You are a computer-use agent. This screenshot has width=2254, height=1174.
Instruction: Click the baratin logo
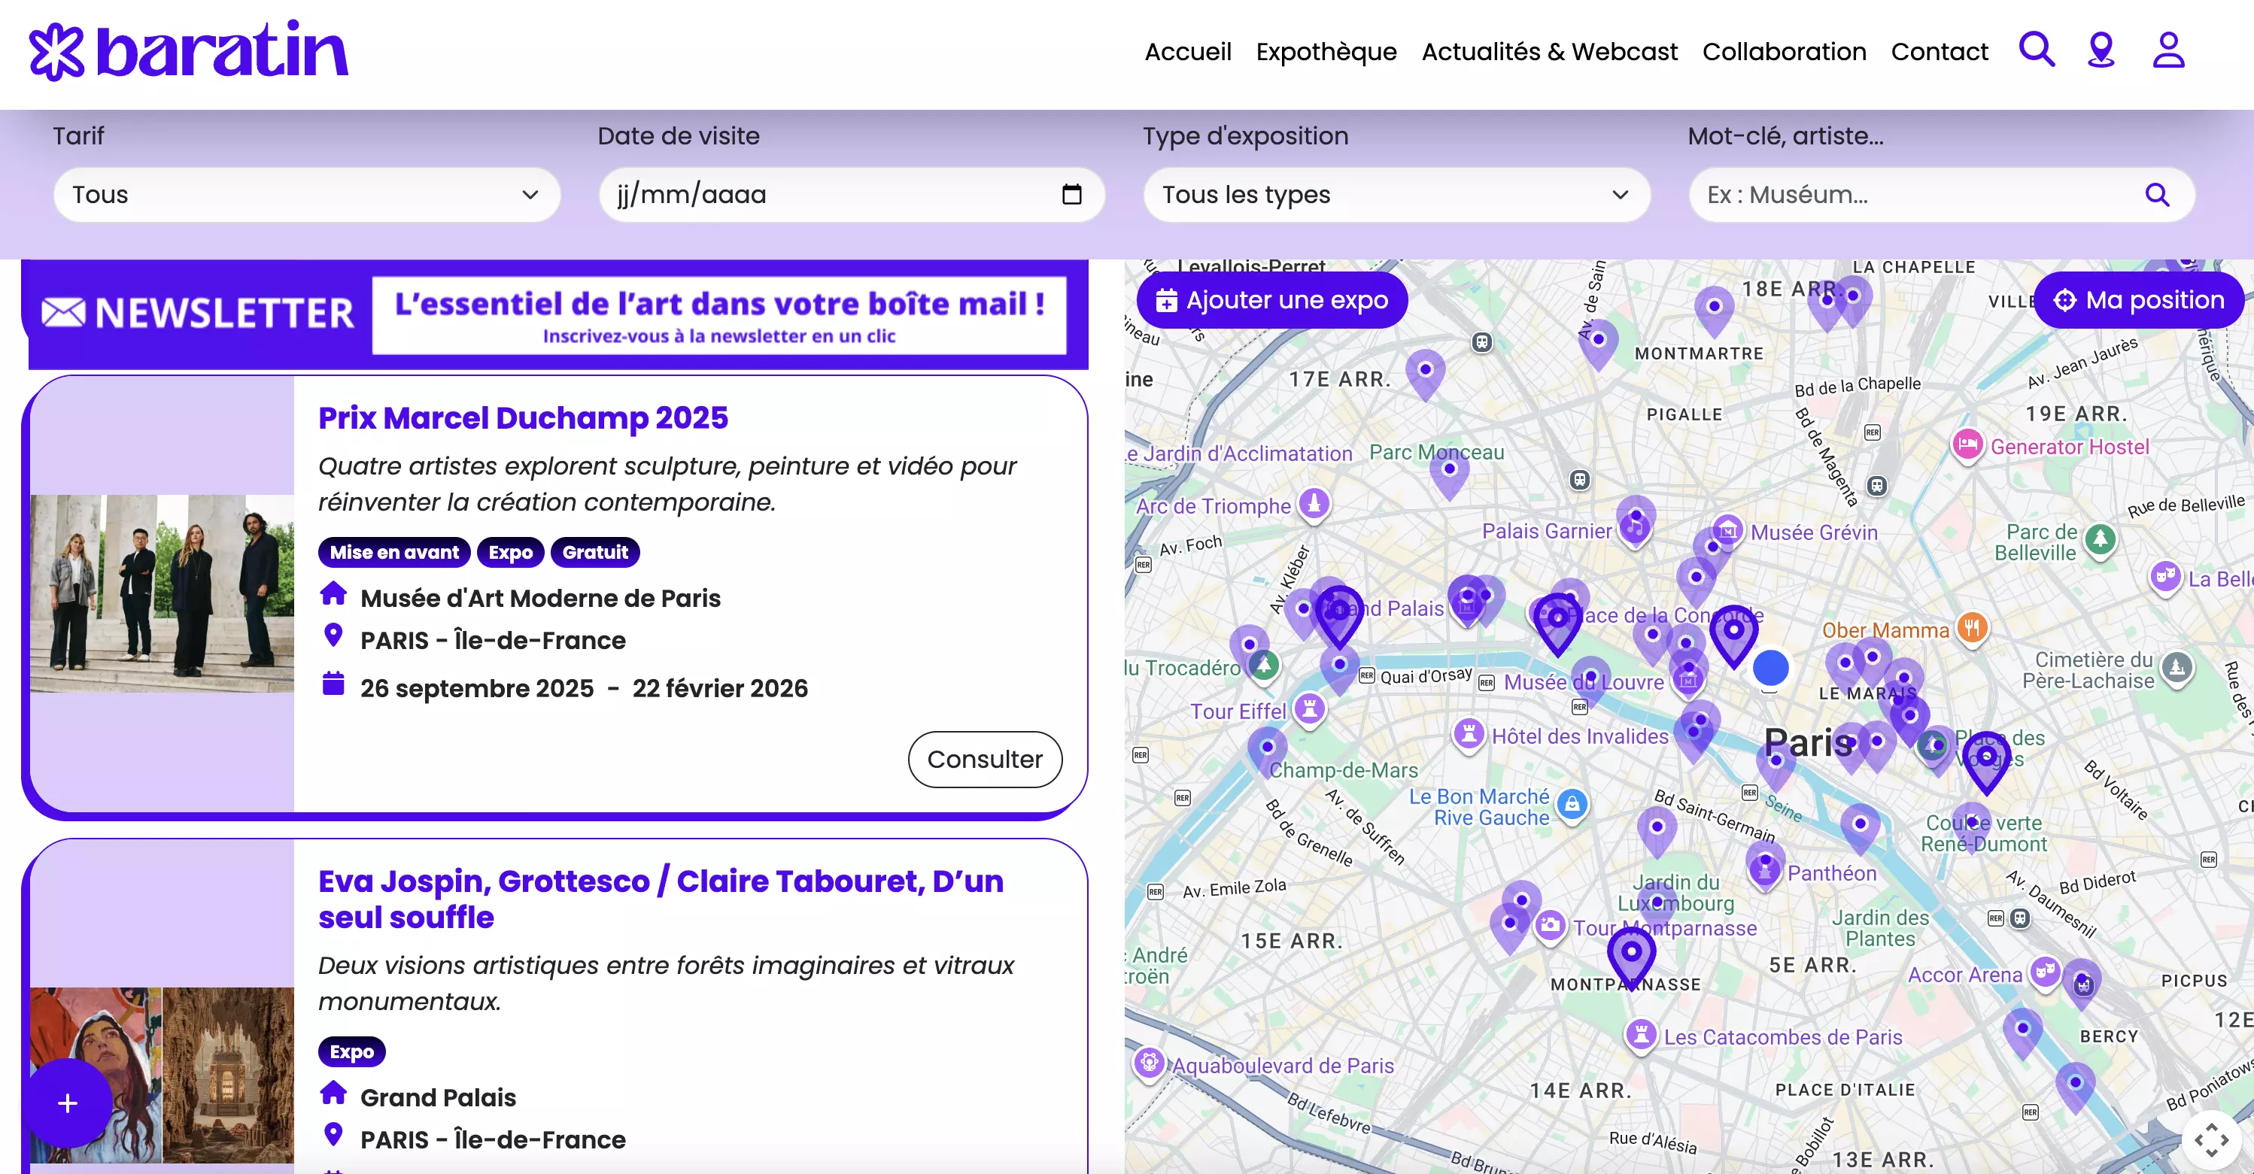click(189, 50)
